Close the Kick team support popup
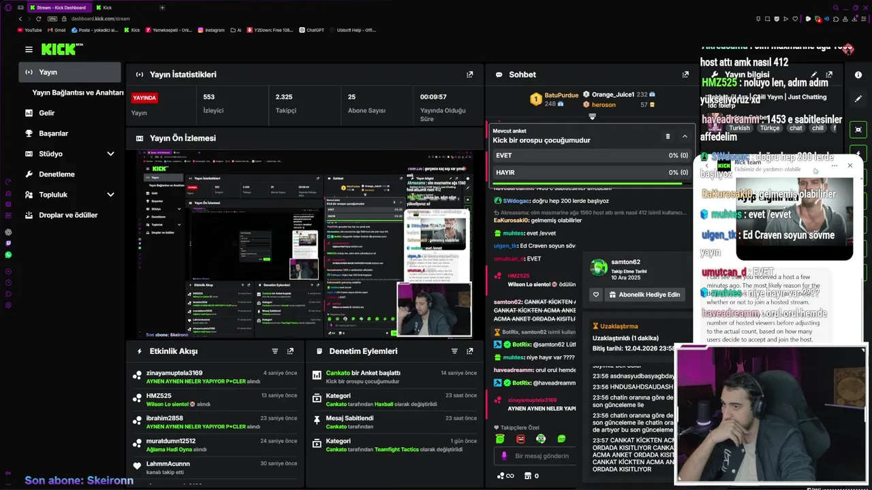Screen dimensions: 872x490 tap(850, 165)
